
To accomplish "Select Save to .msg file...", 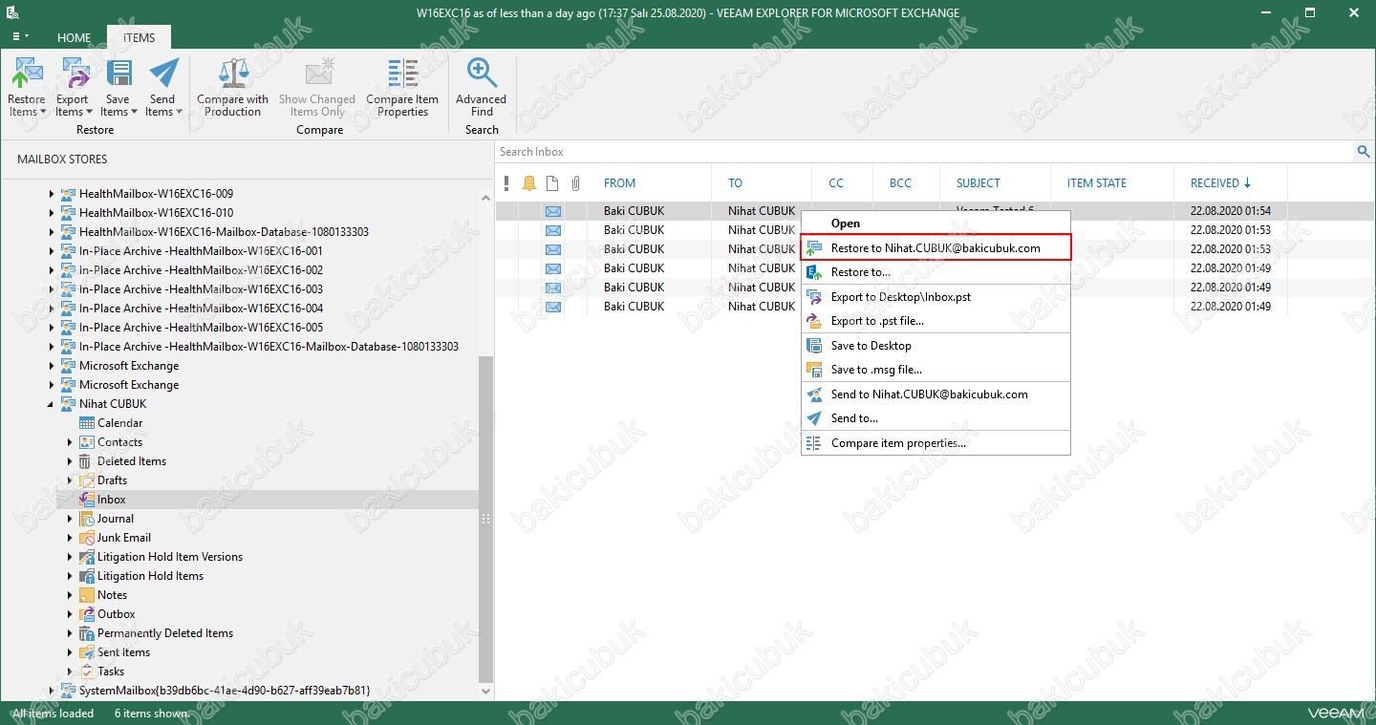I will (x=935, y=370).
